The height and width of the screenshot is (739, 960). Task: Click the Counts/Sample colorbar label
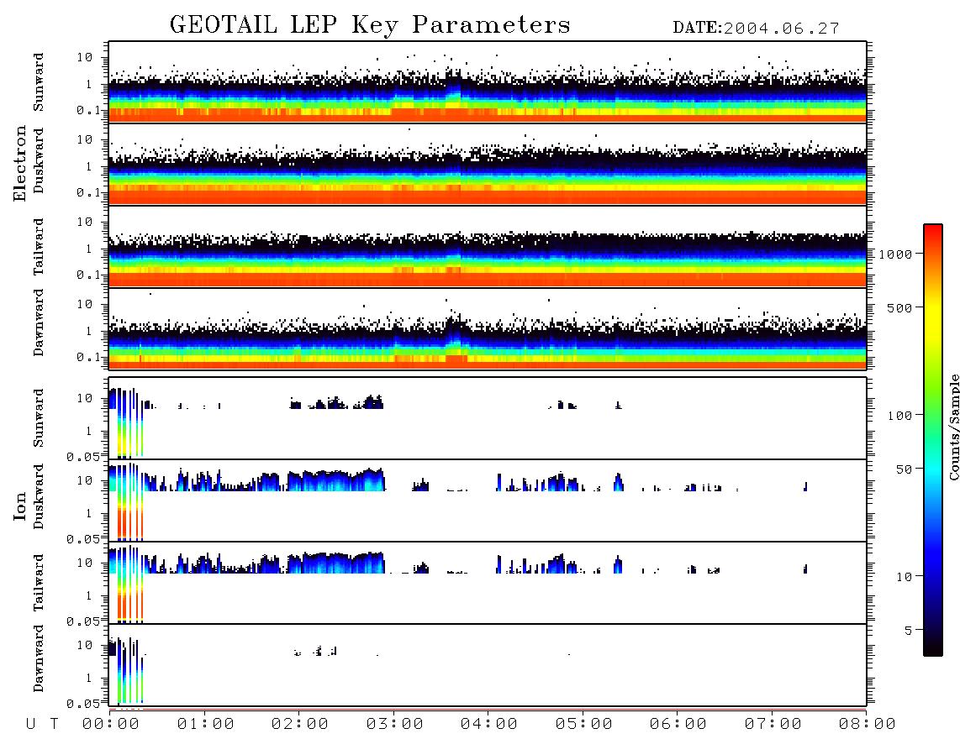coord(953,427)
